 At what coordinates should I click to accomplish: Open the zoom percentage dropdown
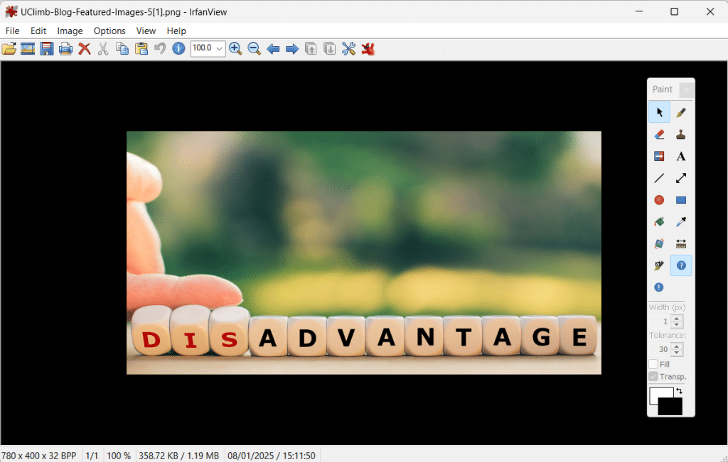220,48
